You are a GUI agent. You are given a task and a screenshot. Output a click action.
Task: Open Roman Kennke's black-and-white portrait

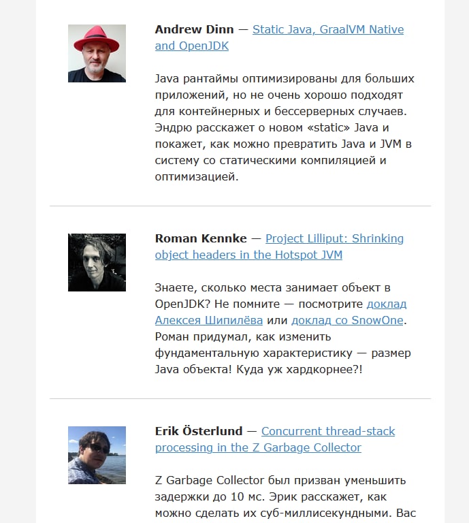click(97, 262)
